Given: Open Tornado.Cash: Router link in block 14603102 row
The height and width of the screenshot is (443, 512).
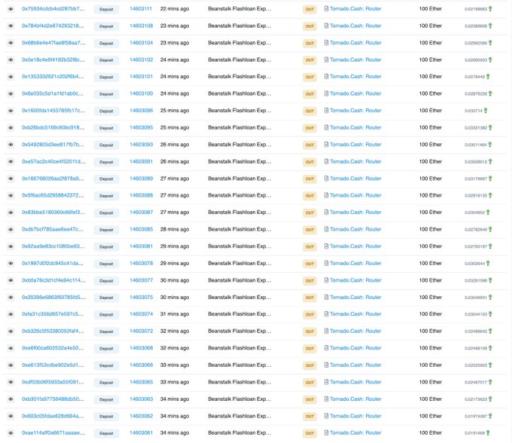Looking at the screenshot, I should point(355,60).
